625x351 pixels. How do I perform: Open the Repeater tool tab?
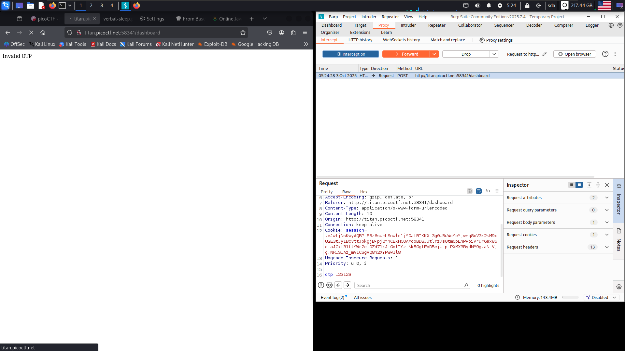coord(436,25)
